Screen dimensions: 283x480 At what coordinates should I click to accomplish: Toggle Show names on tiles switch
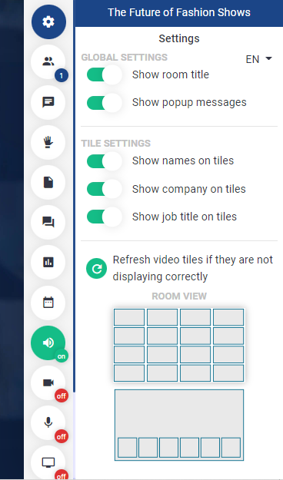(x=105, y=161)
